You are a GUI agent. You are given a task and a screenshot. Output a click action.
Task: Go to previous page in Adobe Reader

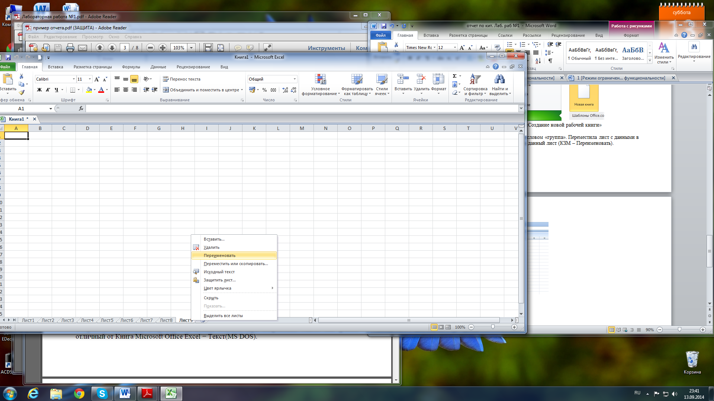point(100,48)
